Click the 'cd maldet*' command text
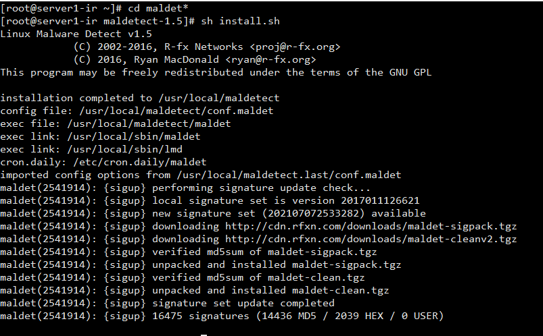The image size is (543, 336). [x=158, y=8]
